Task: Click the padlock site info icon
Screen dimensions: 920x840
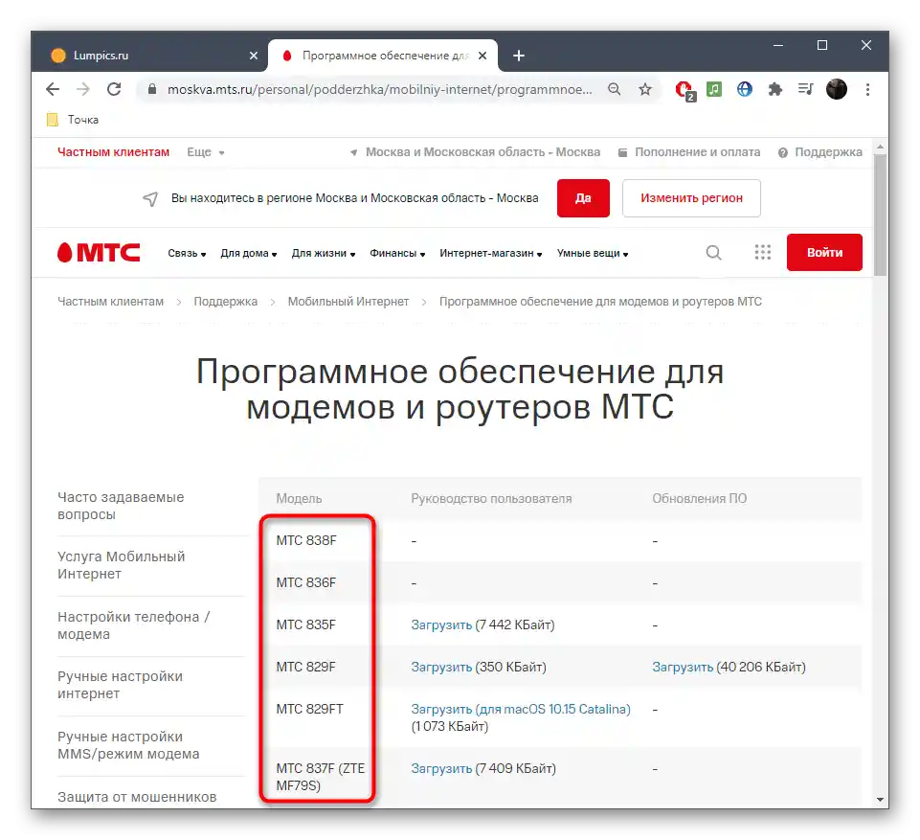Action: [x=152, y=89]
